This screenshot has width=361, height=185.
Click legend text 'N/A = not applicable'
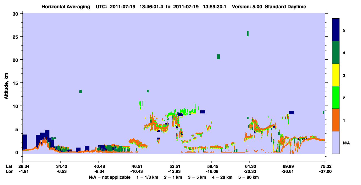pyautogui.click(x=109, y=177)
